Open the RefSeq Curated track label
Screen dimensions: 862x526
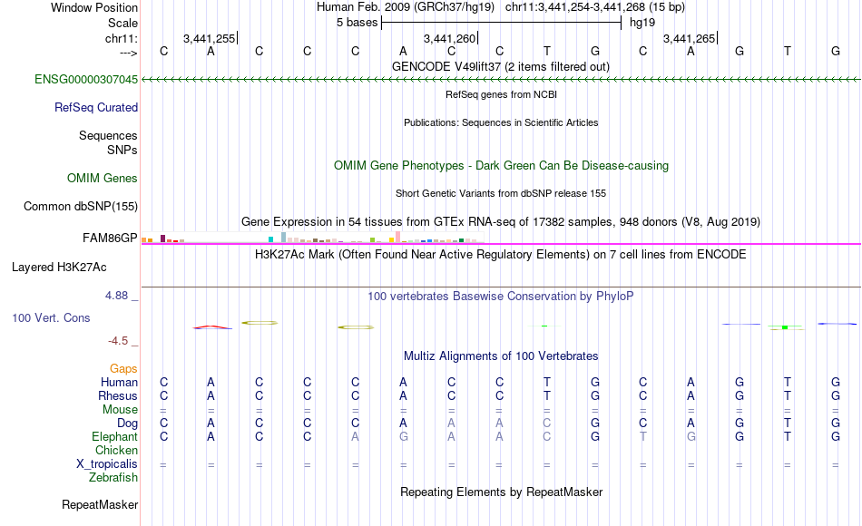click(96, 107)
